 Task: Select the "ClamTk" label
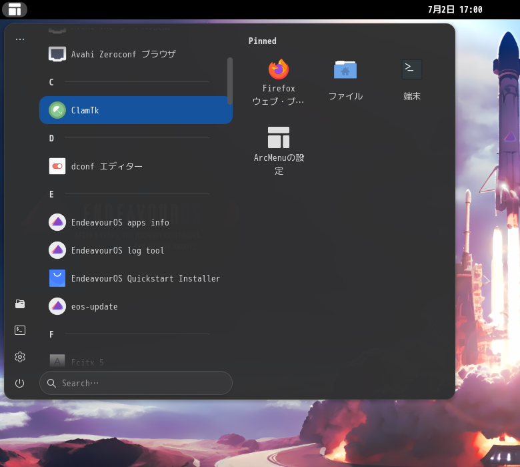(85, 110)
